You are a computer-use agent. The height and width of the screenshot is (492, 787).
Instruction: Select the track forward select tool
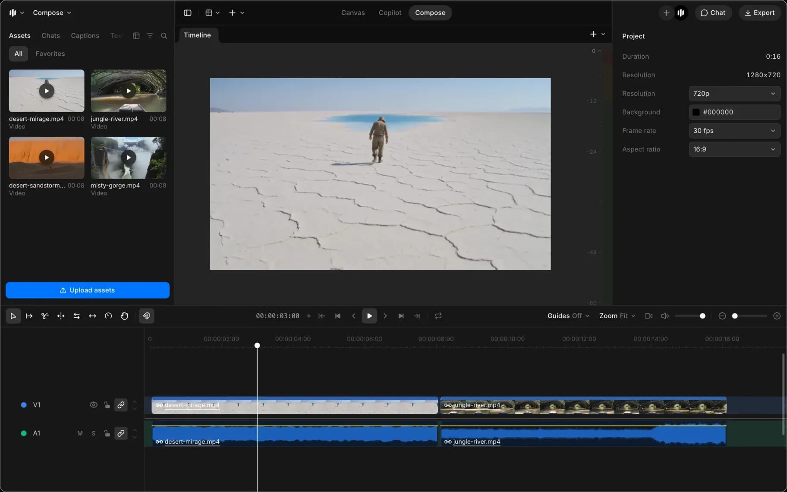click(x=29, y=316)
